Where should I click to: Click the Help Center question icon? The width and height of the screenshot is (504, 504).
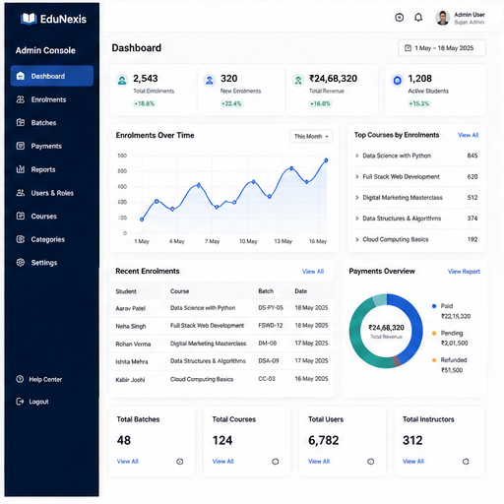click(x=20, y=379)
